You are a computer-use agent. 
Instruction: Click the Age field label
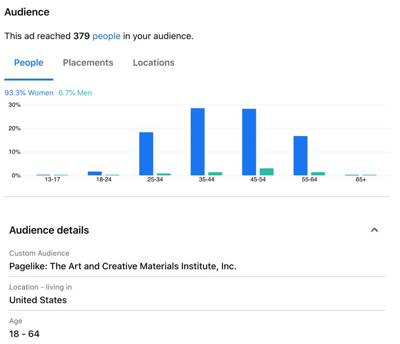pyautogui.click(x=16, y=321)
